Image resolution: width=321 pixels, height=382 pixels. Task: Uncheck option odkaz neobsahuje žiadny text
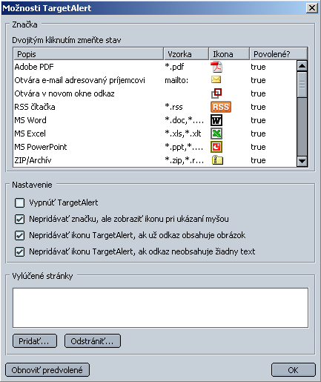pyautogui.click(x=19, y=251)
